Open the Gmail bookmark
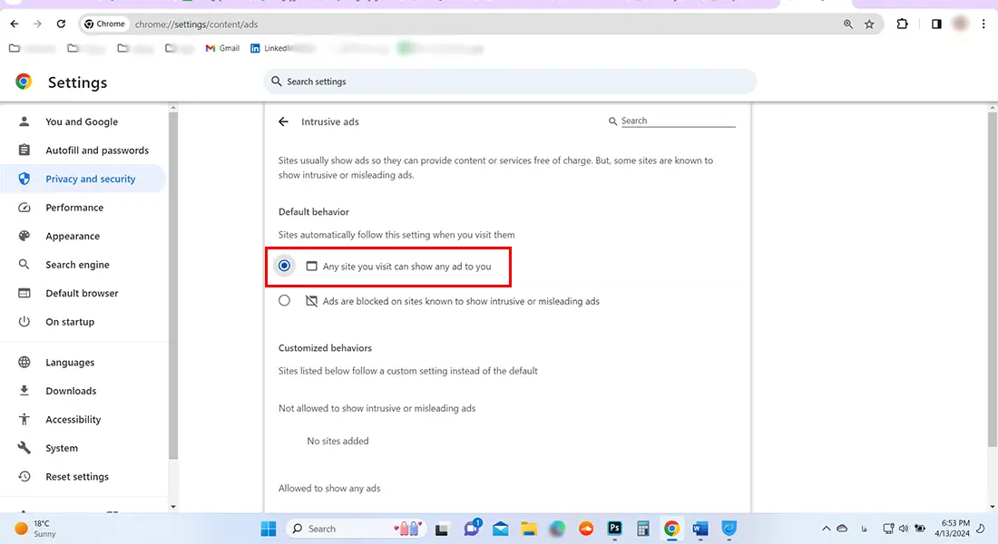Viewport: 998px width, 544px height. (222, 48)
